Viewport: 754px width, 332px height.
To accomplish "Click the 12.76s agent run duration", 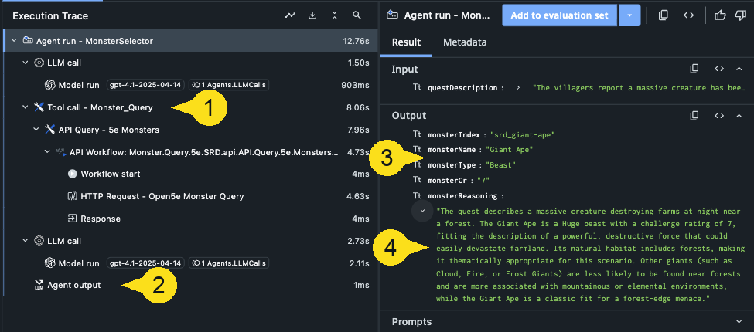I will pyautogui.click(x=357, y=41).
